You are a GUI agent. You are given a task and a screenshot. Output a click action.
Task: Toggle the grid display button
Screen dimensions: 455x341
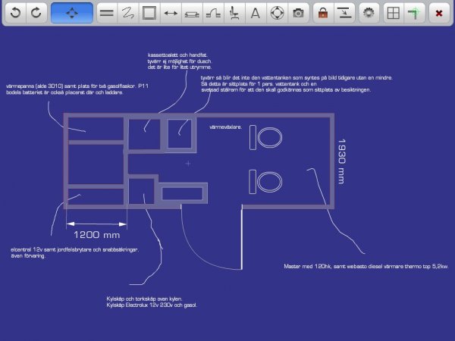[392, 13]
